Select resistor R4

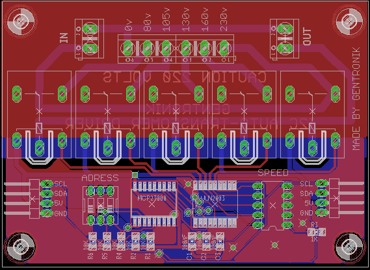click(122, 241)
